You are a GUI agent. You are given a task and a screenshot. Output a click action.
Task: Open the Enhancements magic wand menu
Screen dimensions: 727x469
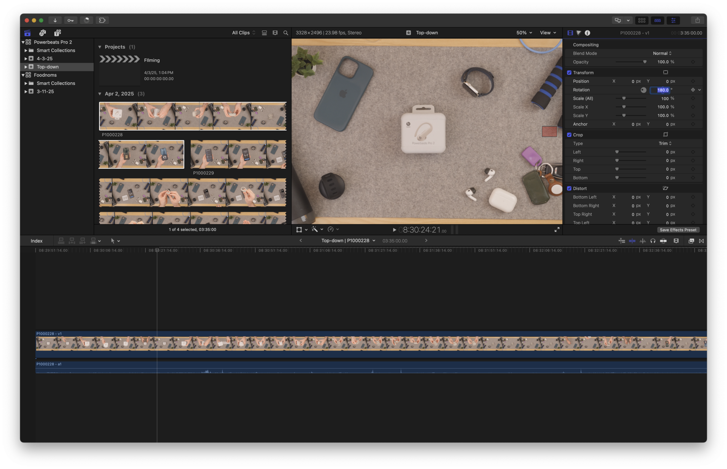[315, 230]
